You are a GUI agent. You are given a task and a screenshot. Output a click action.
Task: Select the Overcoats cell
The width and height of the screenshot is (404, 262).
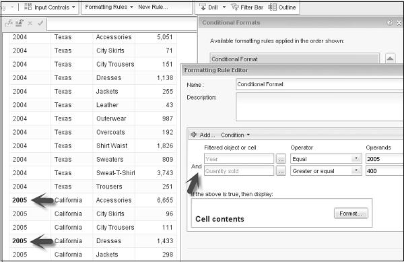[x=114, y=132]
